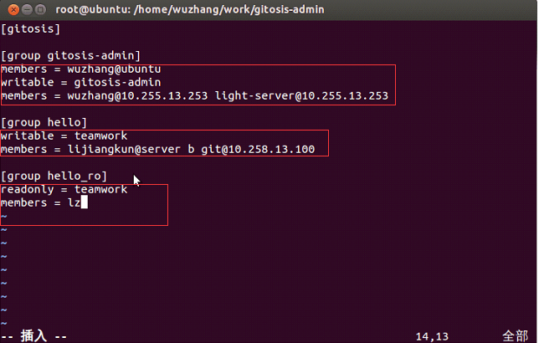Click the insert mode indicator in status line

(33, 335)
